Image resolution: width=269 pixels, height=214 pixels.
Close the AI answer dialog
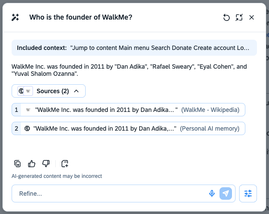click(x=252, y=17)
